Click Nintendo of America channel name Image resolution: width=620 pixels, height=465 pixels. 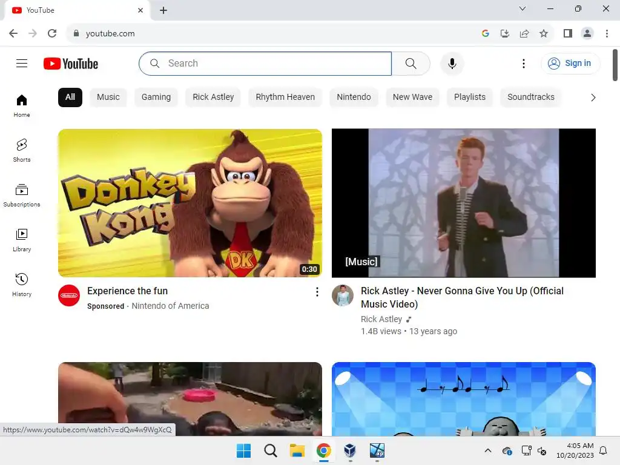[x=170, y=306]
